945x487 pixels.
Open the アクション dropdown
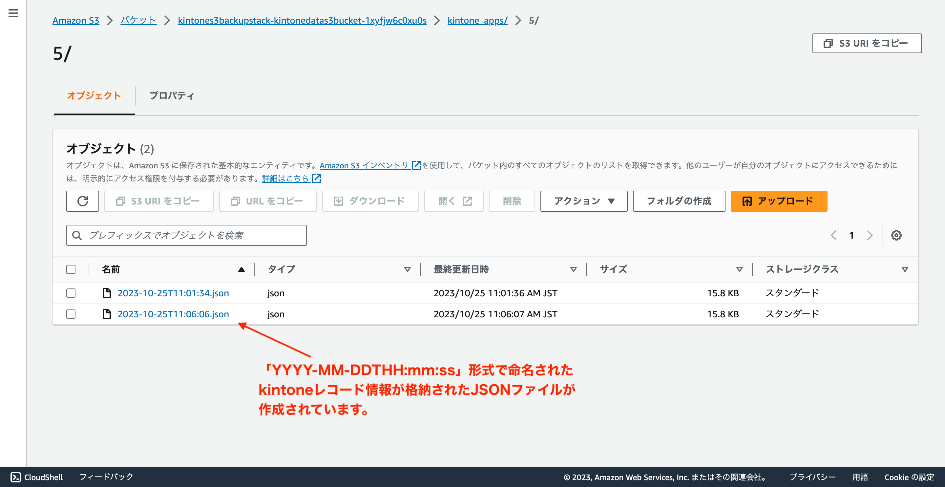(x=583, y=201)
